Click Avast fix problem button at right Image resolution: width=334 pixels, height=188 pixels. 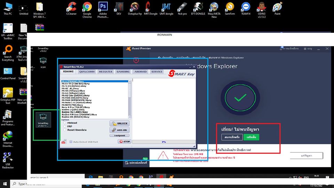click(x=307, y=156)
